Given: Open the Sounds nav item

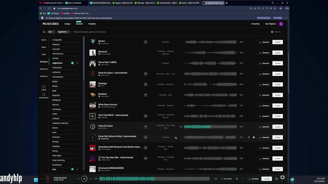Looking at the screenshot, I should coord(79,24).
